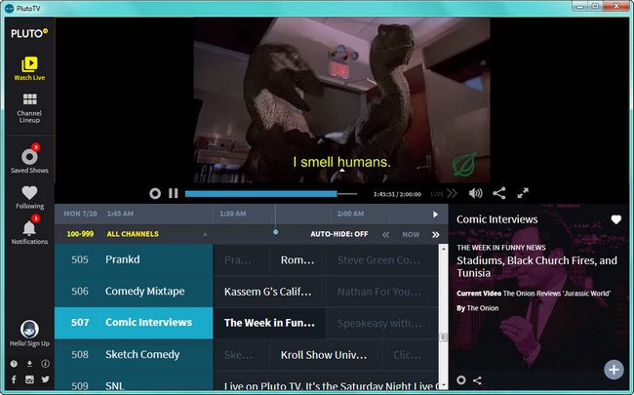
Task: Click the guide scrollbar down arrow
Action: coord(444,385)
